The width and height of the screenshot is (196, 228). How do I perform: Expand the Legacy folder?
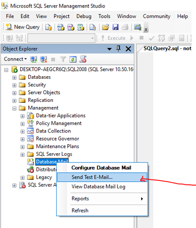(22, 178)
